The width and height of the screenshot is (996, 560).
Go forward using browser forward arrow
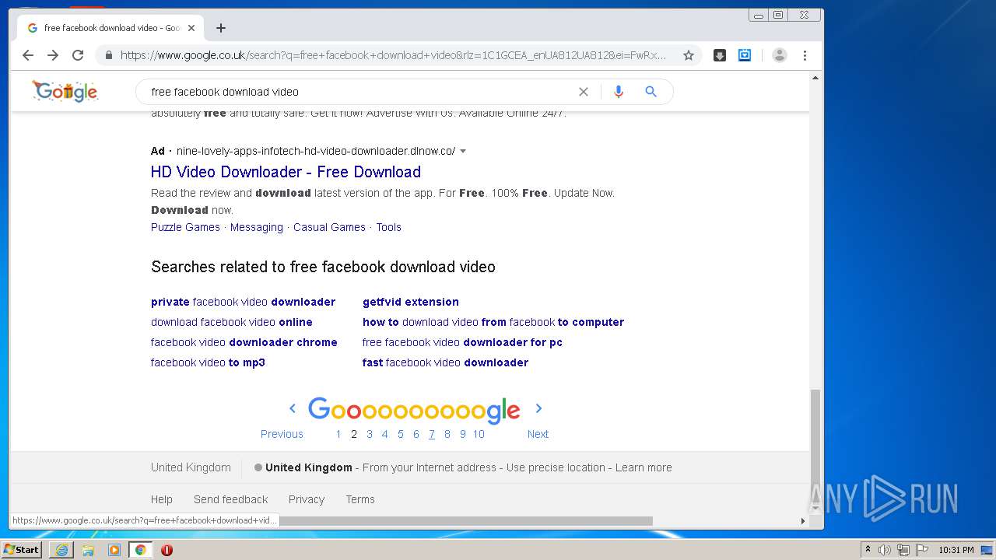53,55
